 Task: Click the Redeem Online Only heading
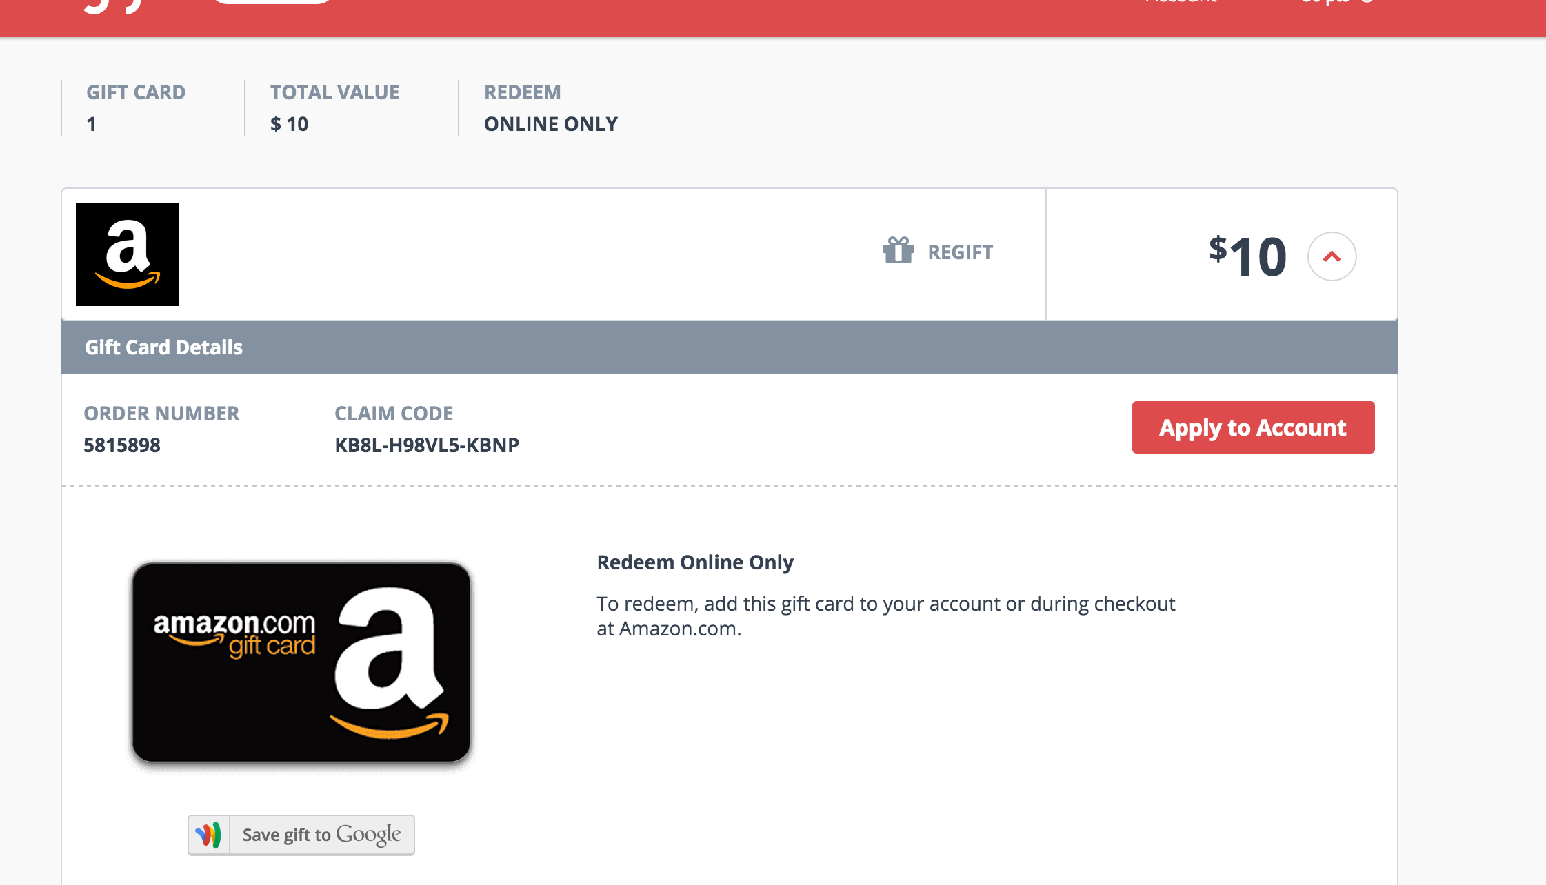pyautogui.click(x=695, y=562)
